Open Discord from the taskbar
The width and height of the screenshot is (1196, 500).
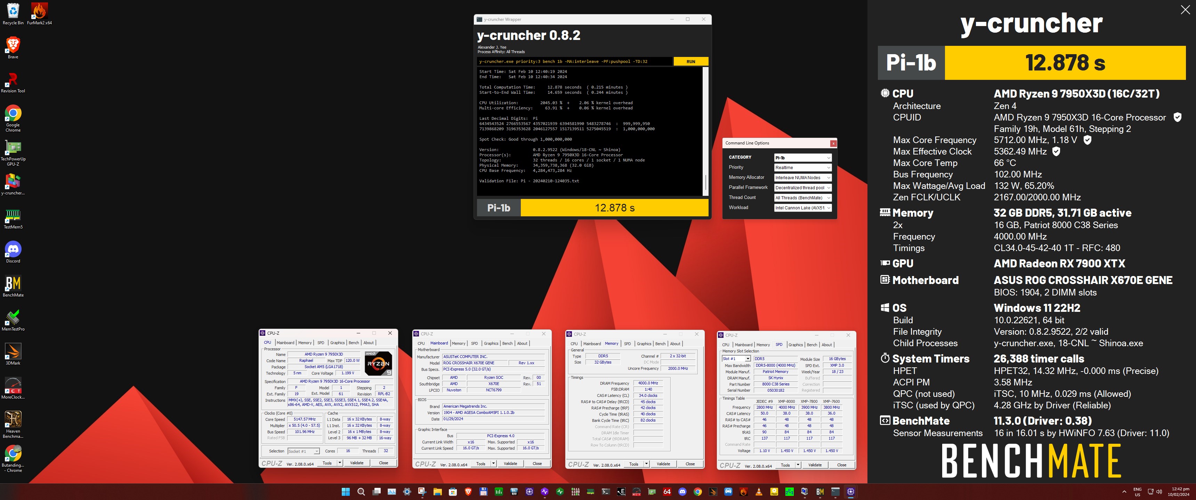pos(682,492)
